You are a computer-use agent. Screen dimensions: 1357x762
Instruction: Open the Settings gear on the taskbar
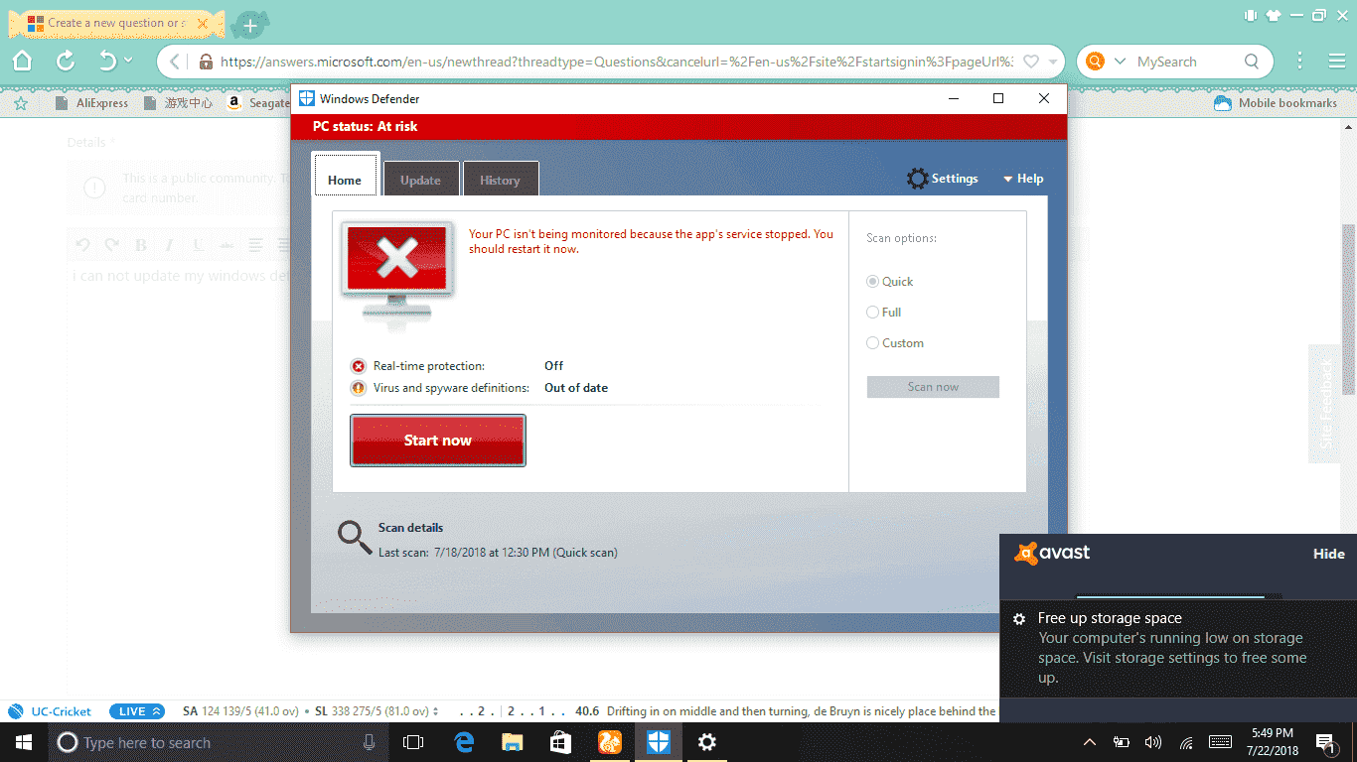click(x=706, y=742)
